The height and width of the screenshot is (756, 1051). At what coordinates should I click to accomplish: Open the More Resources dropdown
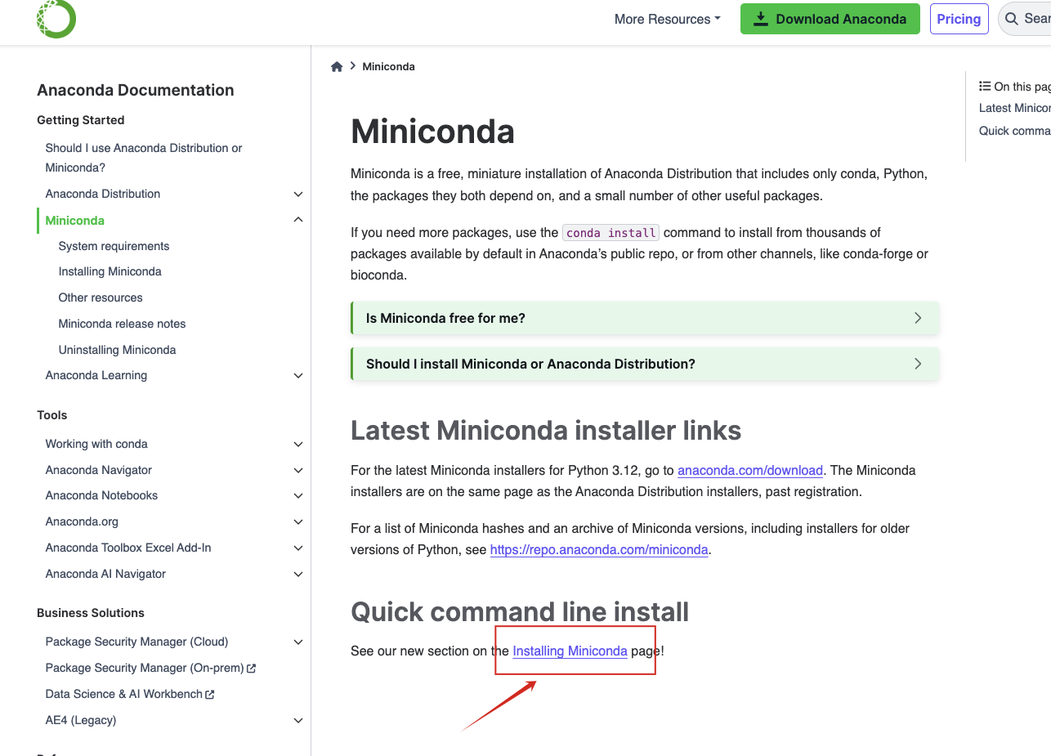click(668, 19)
